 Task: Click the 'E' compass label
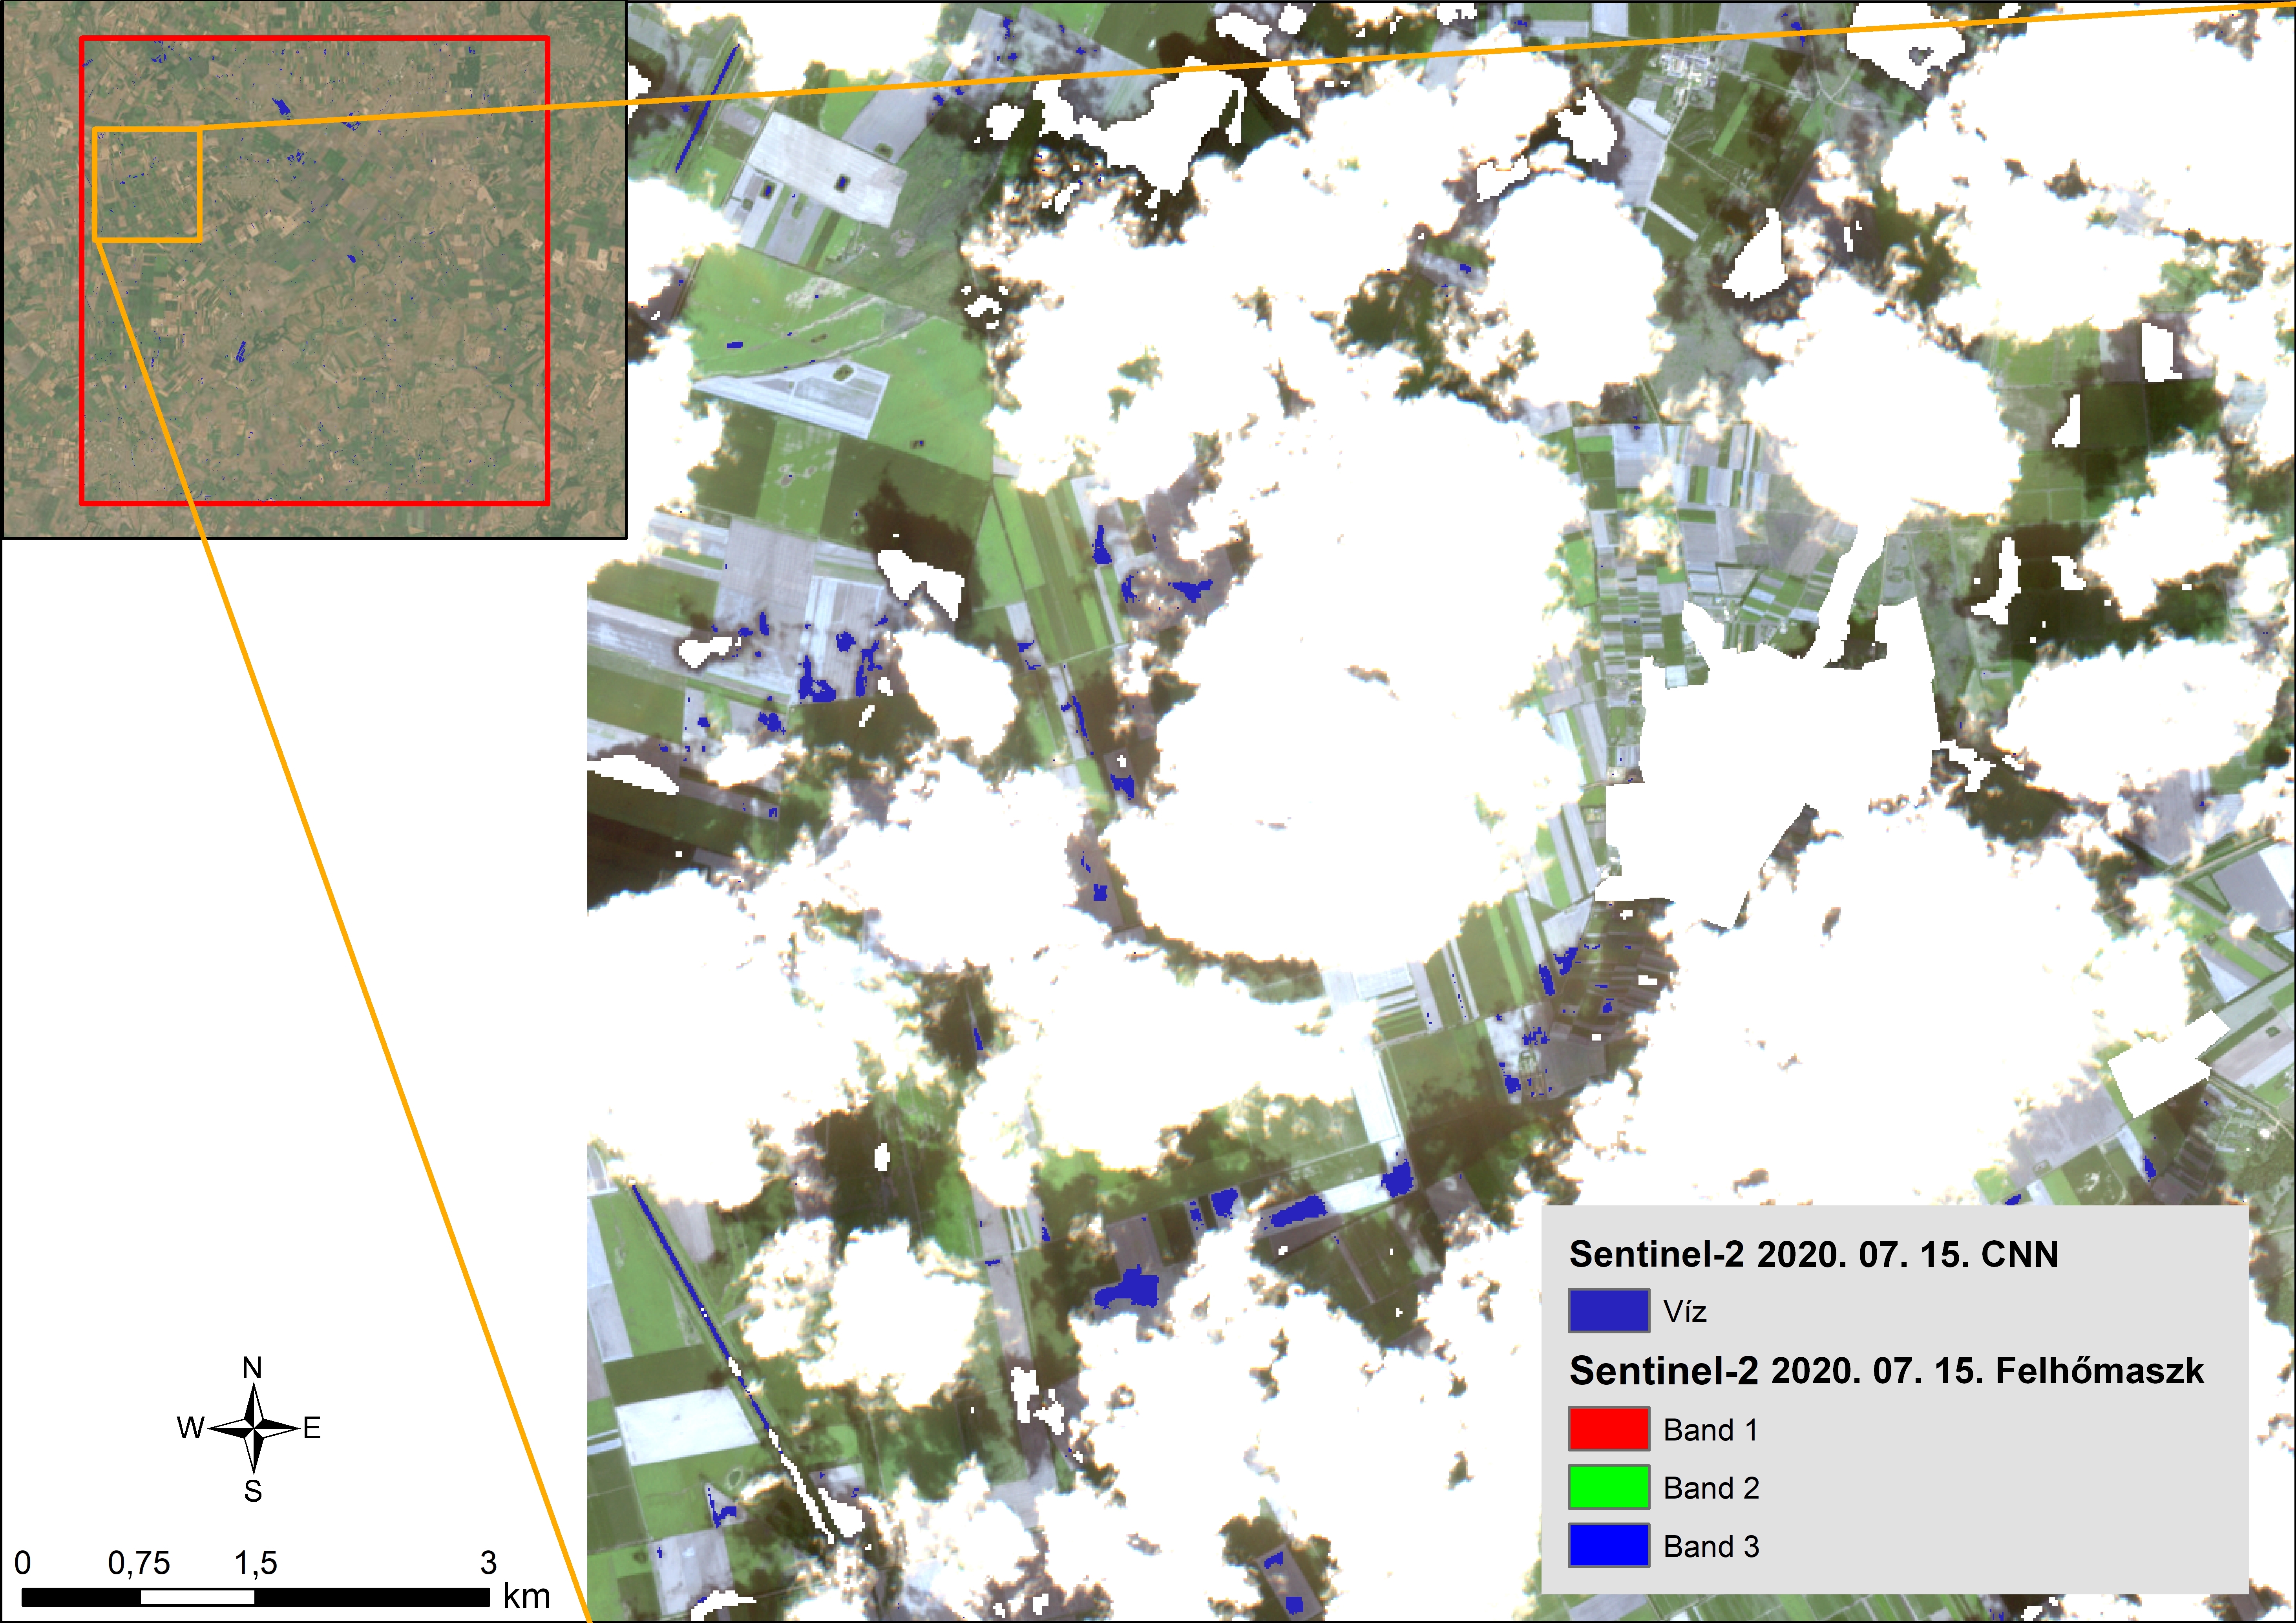point(312,1428)
